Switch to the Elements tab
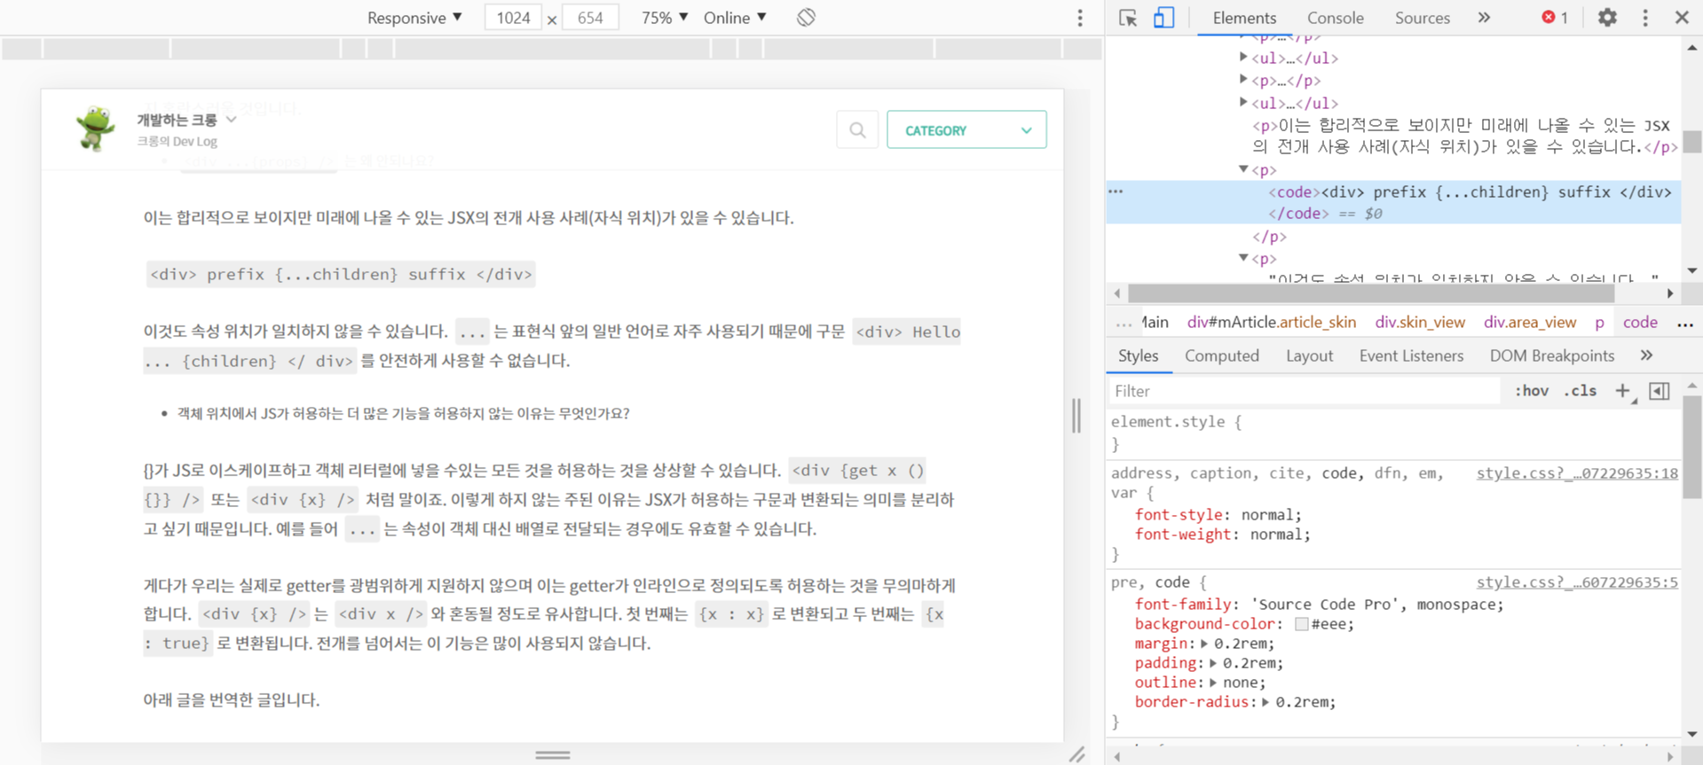The height and width of the screenshot is (765, 1703). 1244,18
